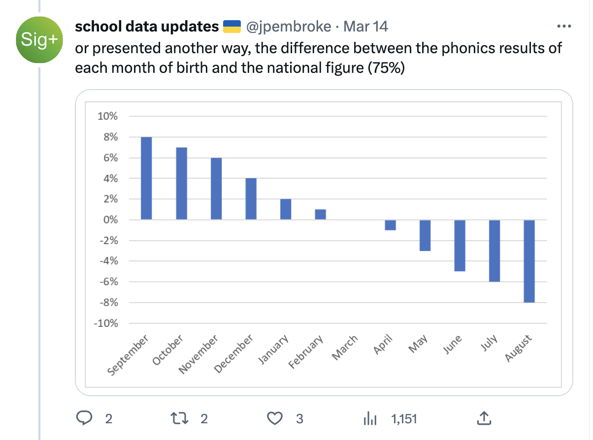The image size is (593, 440).
Task: Open the tweet via Mar 14 timestamp
Action: tap(365, 27)
